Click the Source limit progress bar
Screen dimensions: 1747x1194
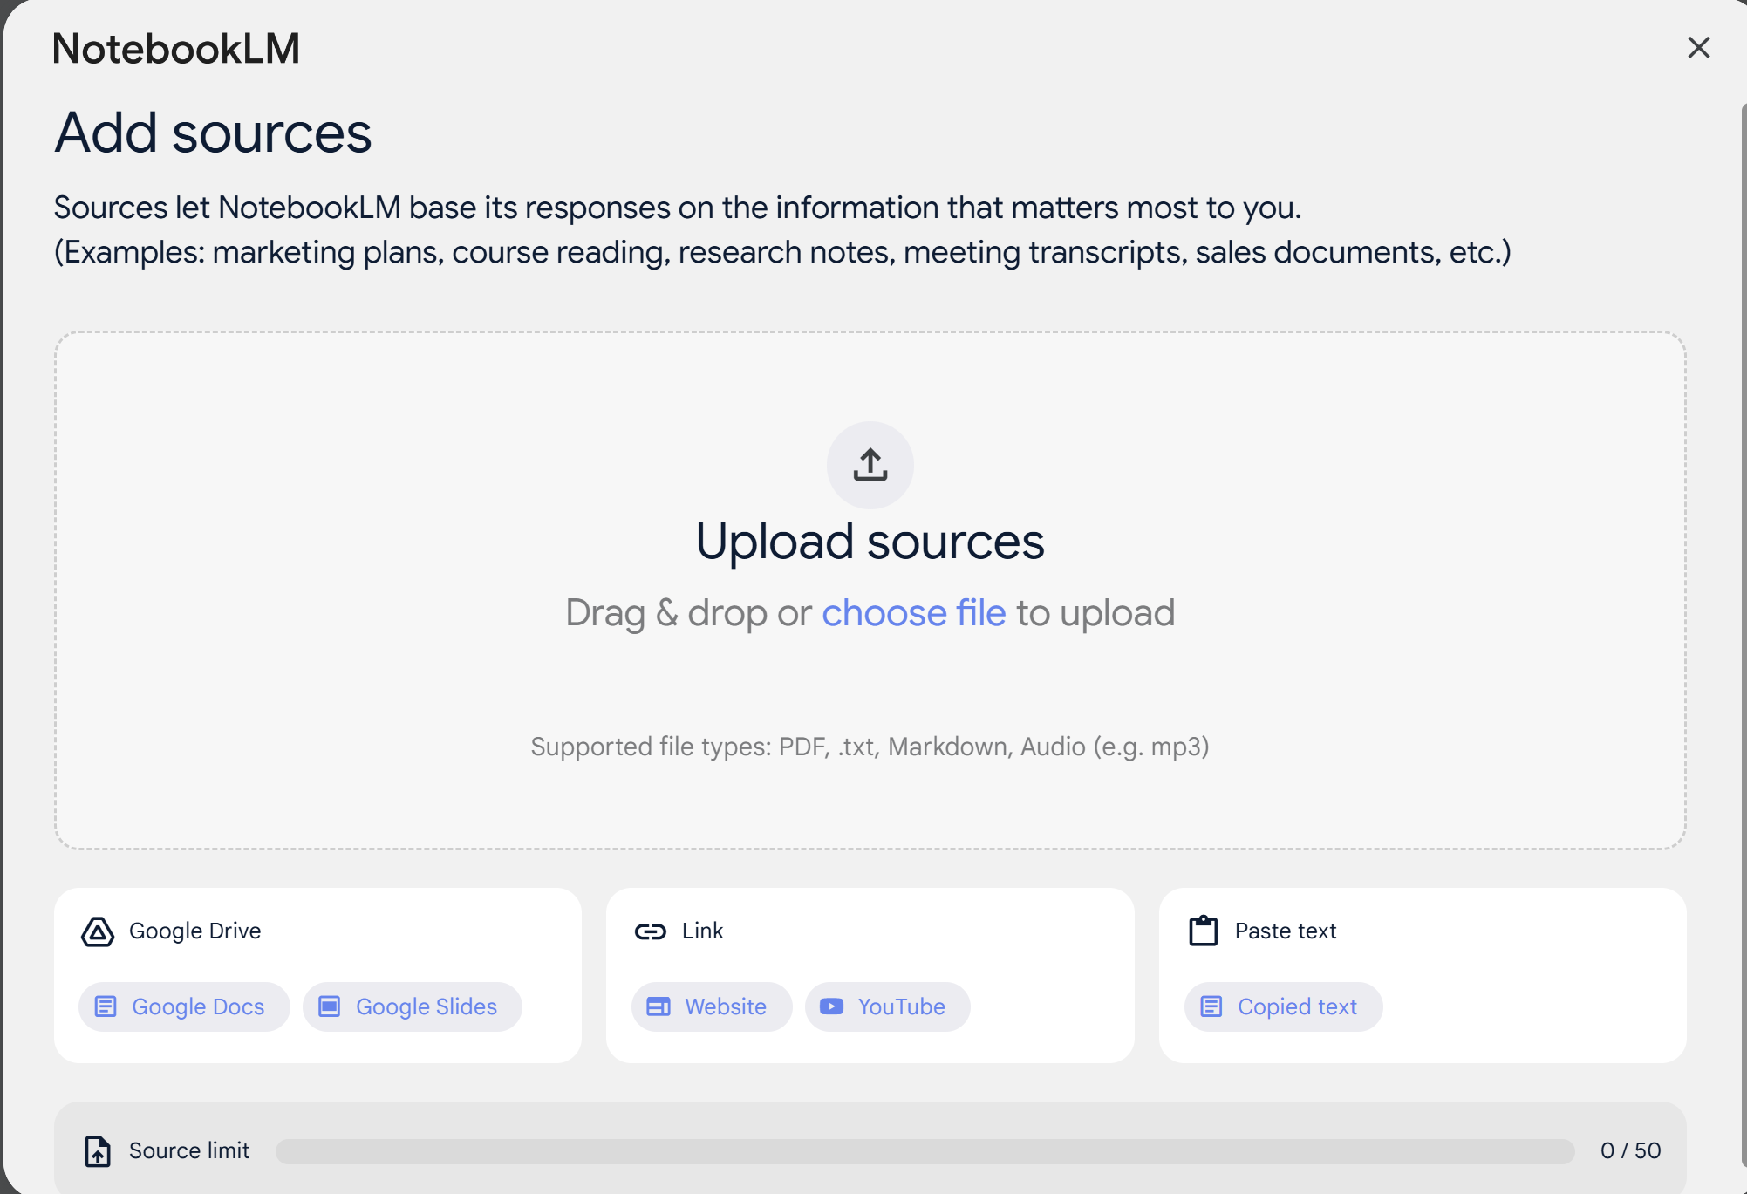click(x=925, y=1150)
